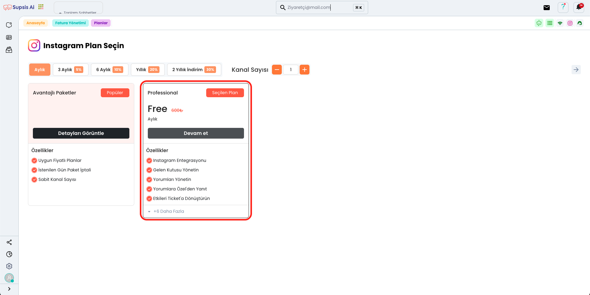590x295 pixels.
Task: Click the Avantajlı Paketler title
Action: click(x=54, y=93)
